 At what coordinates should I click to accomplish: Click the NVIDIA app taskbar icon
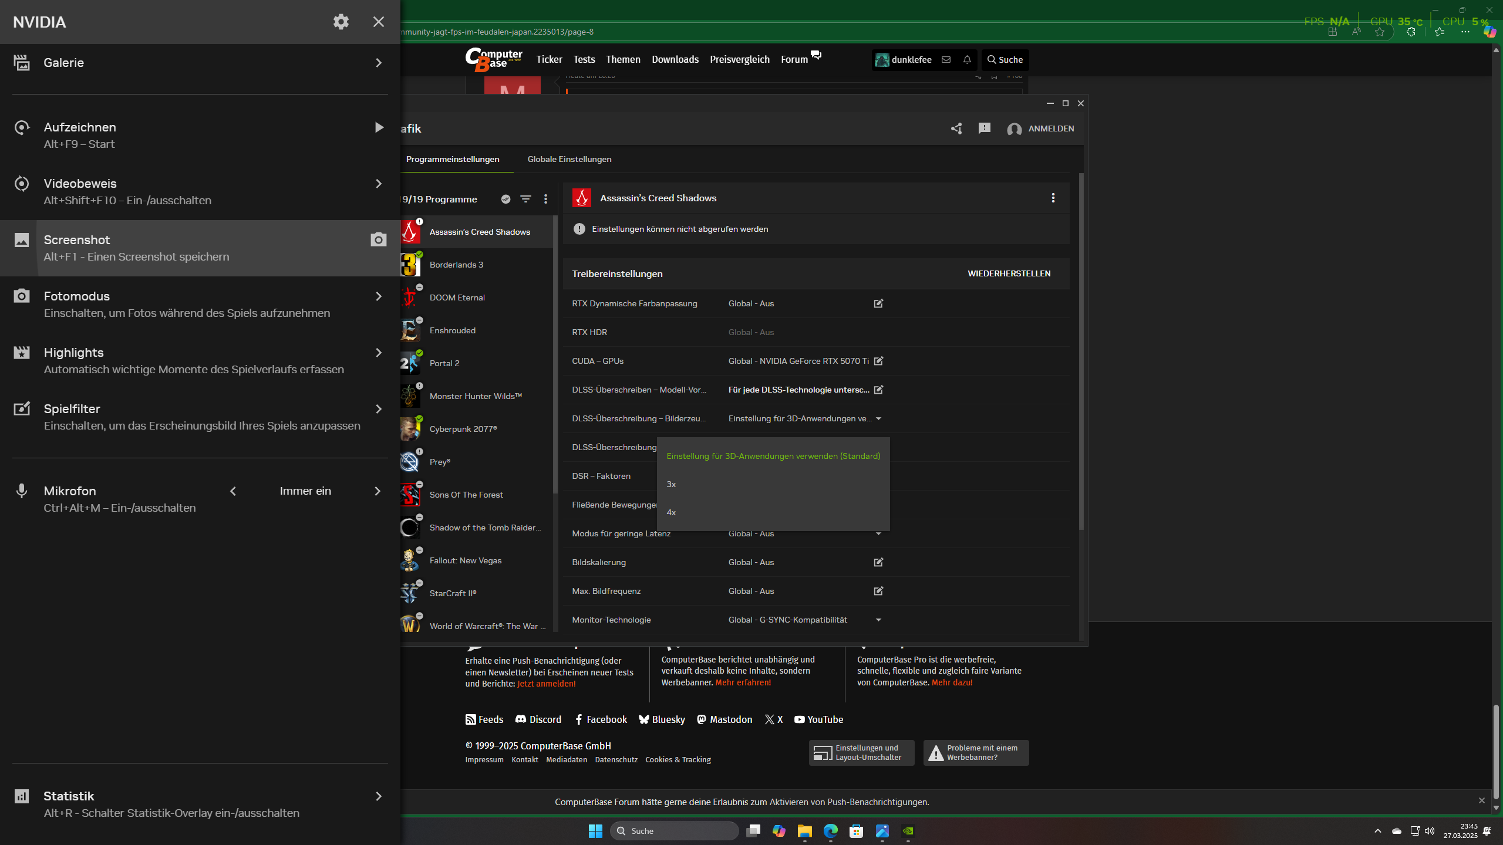(x=908, y=831)
